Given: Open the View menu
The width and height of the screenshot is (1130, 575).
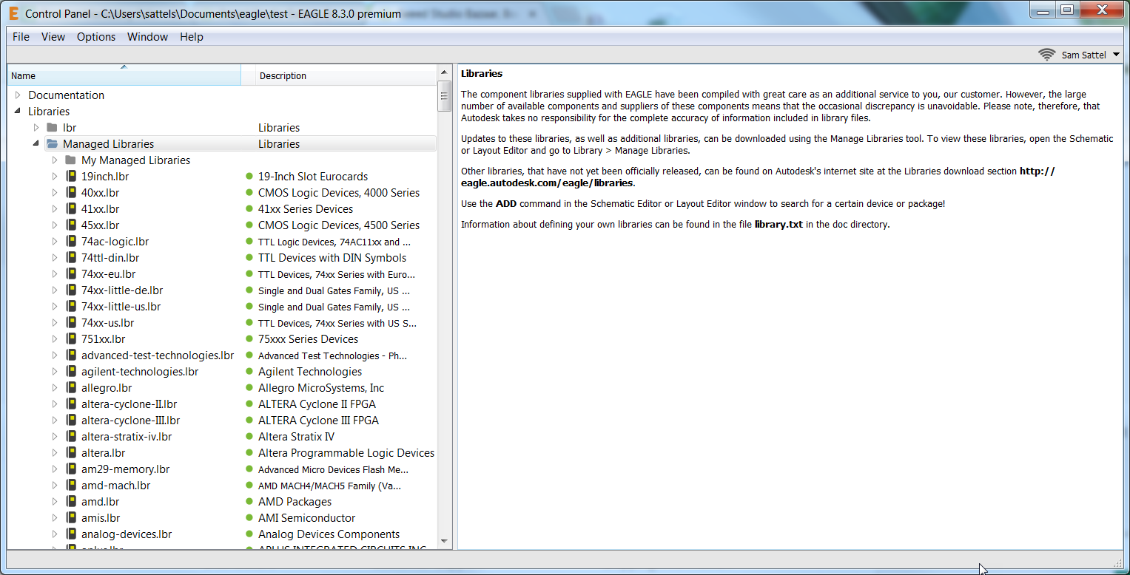Looking at the screenshot, I should [x=53, y=37].
